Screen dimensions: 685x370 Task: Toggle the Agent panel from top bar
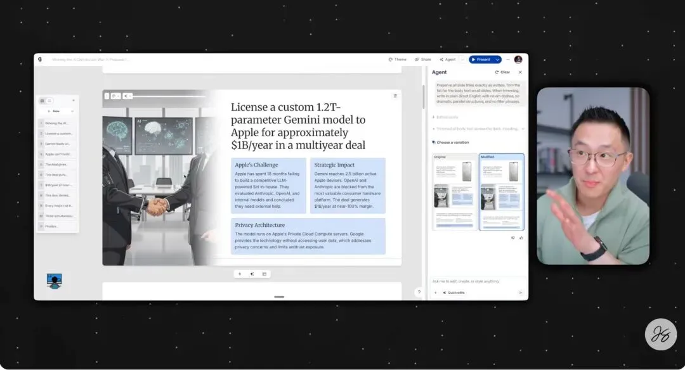tap(447, 60)
